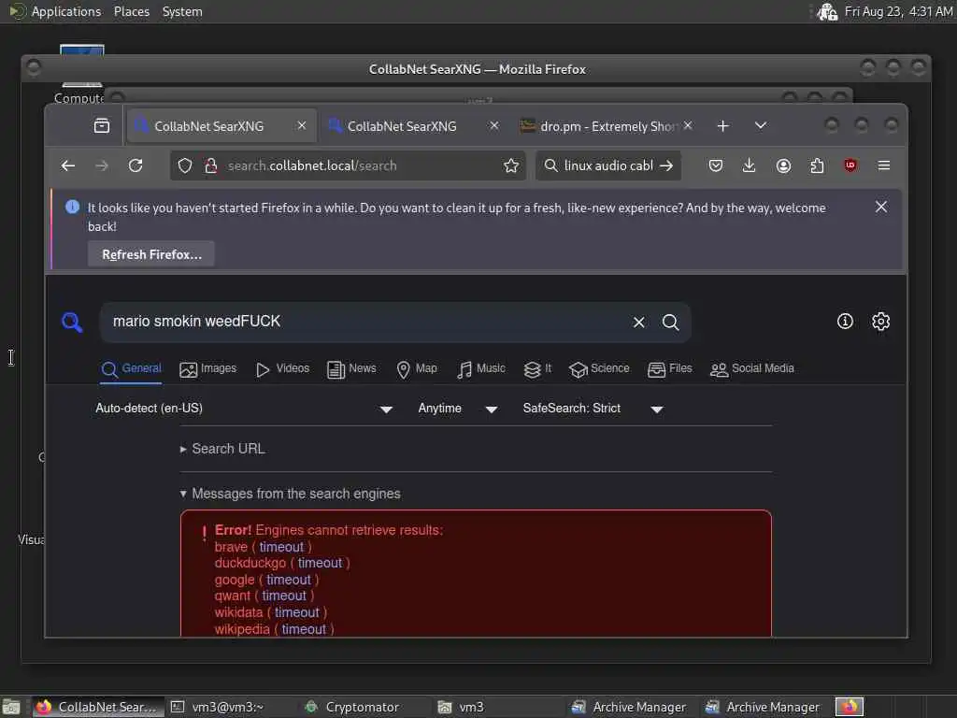Open a new tab with plus icon
This screenshot has width=957, height=718.
[722, 126]
